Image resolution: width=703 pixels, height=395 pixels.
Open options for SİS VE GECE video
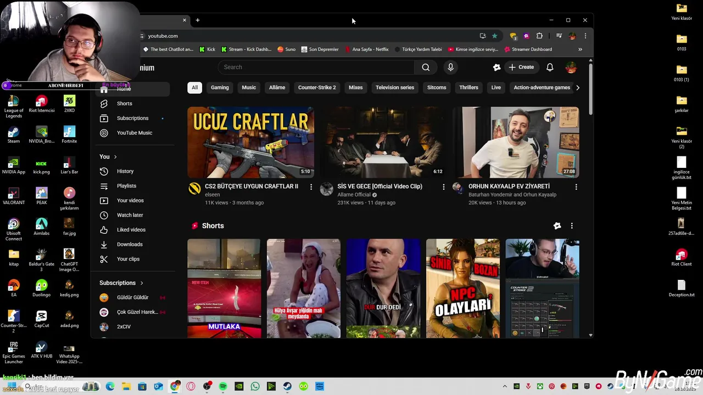444,187
